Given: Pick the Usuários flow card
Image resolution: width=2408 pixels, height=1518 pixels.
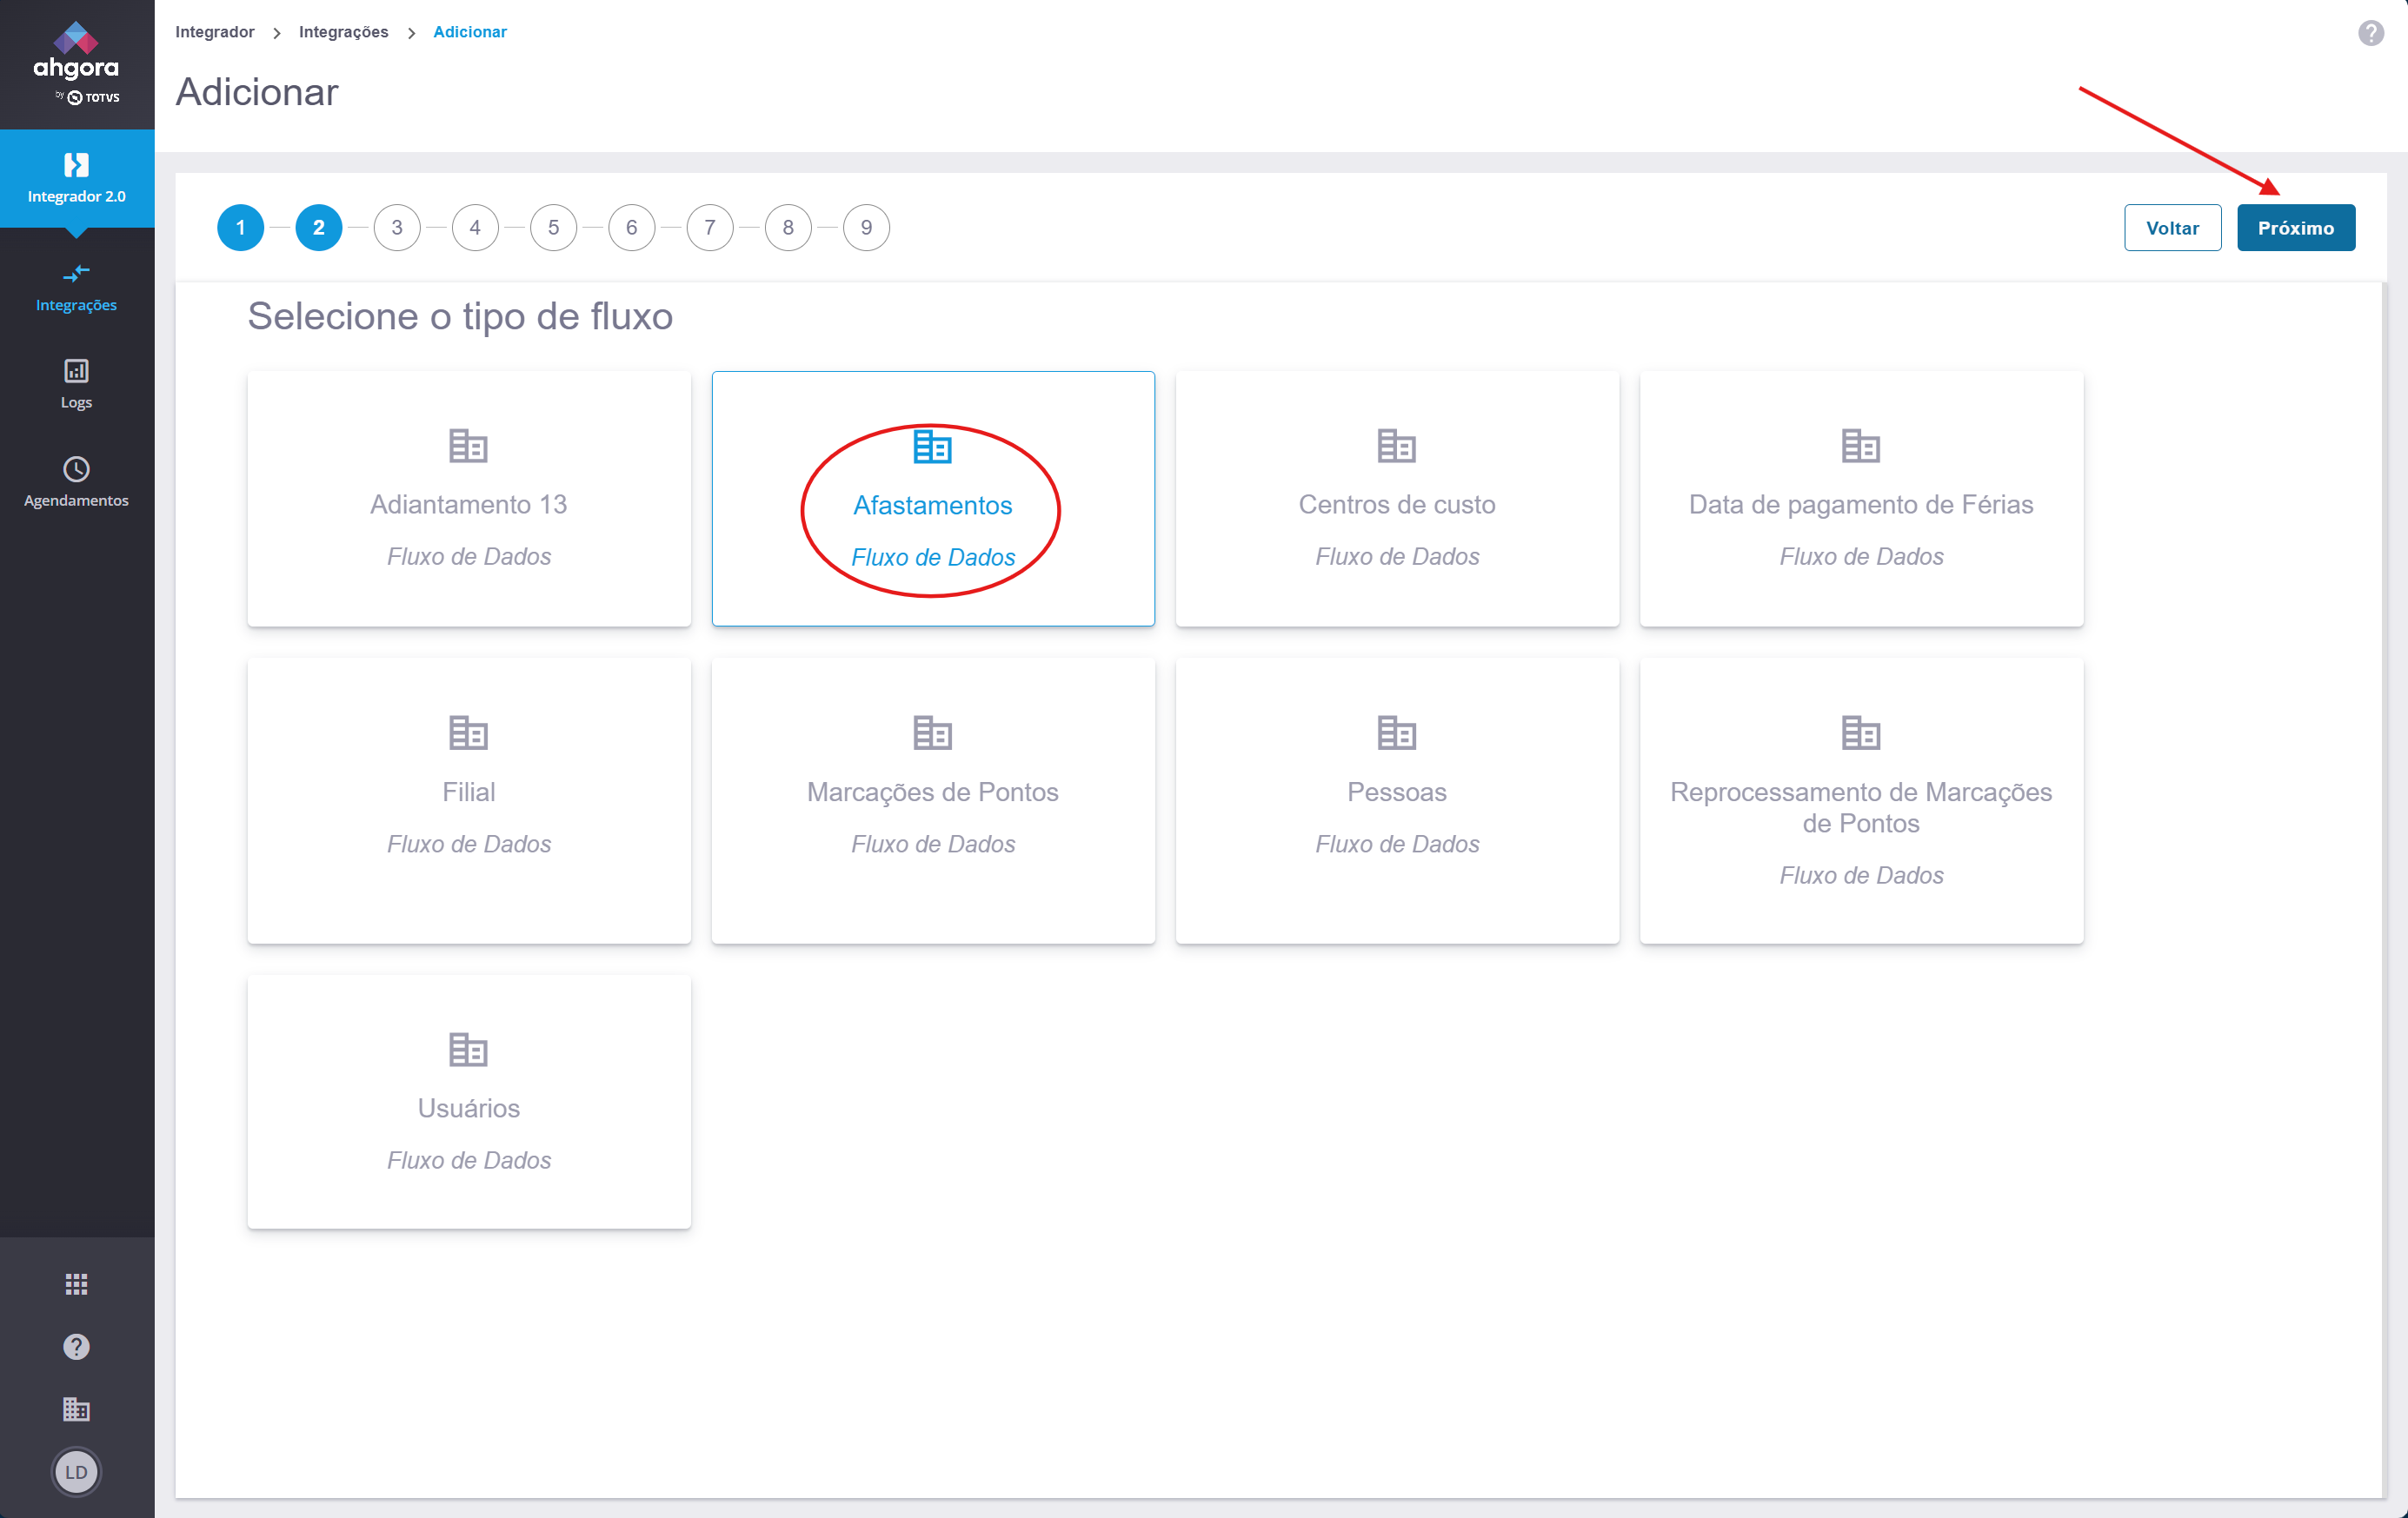Looking at the screenshot, I should click(x=468, y=1101).
